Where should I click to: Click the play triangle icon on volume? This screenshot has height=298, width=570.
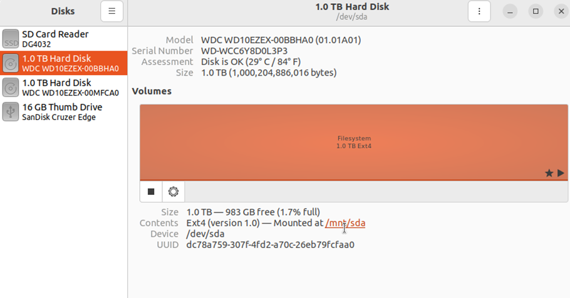click(x=561, y=173)
